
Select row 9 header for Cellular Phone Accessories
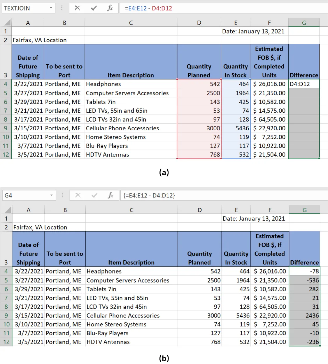click(x=6, y=128)
